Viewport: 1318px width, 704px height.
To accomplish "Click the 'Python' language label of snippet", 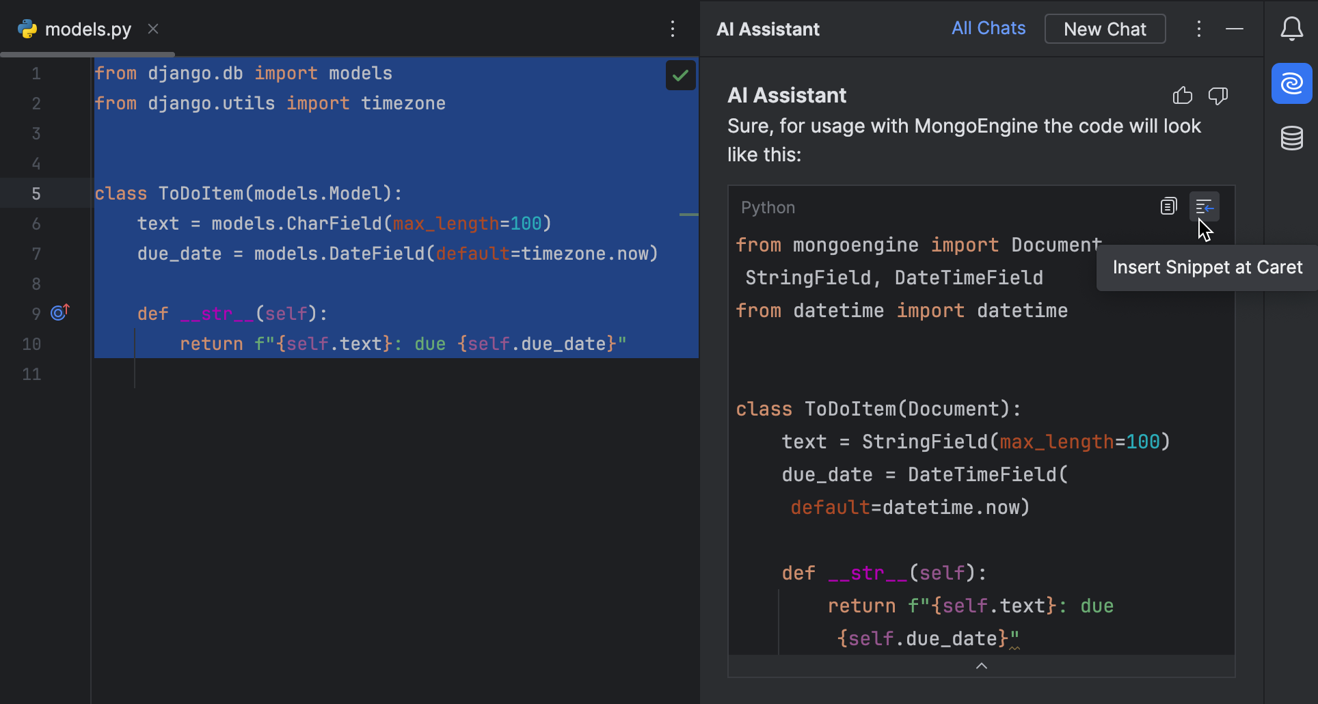I will tap(768, 207).
